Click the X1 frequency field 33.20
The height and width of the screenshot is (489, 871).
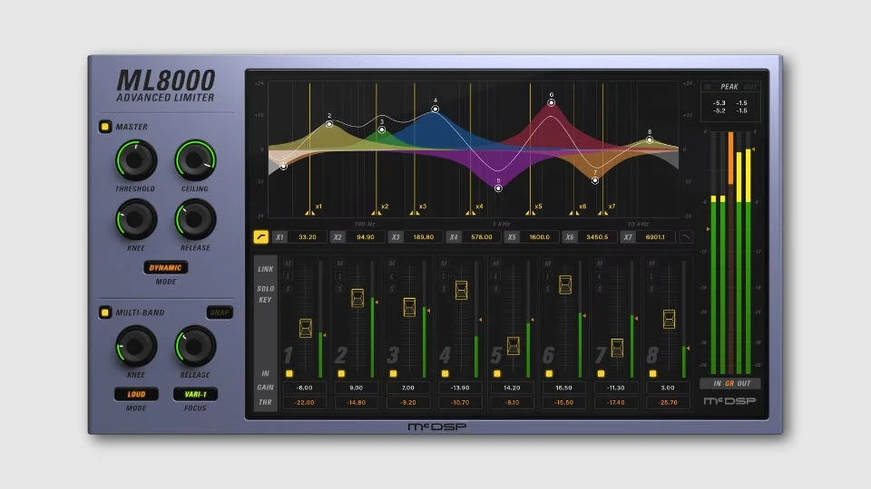[308, 236]
